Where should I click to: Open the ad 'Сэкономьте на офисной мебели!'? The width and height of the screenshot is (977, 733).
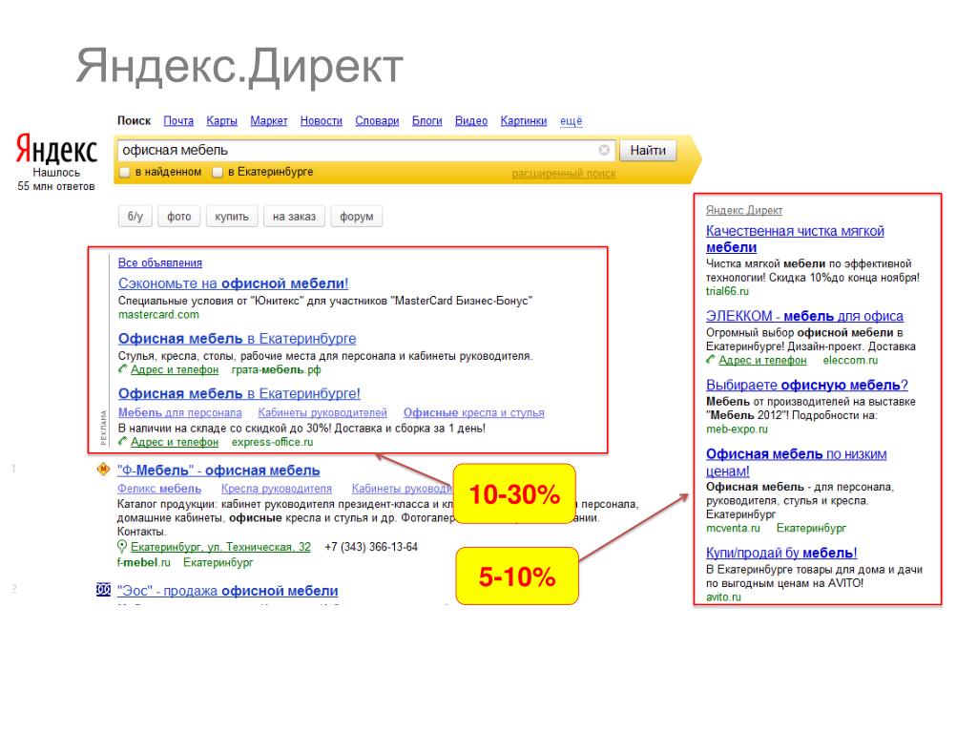[233, 283]
